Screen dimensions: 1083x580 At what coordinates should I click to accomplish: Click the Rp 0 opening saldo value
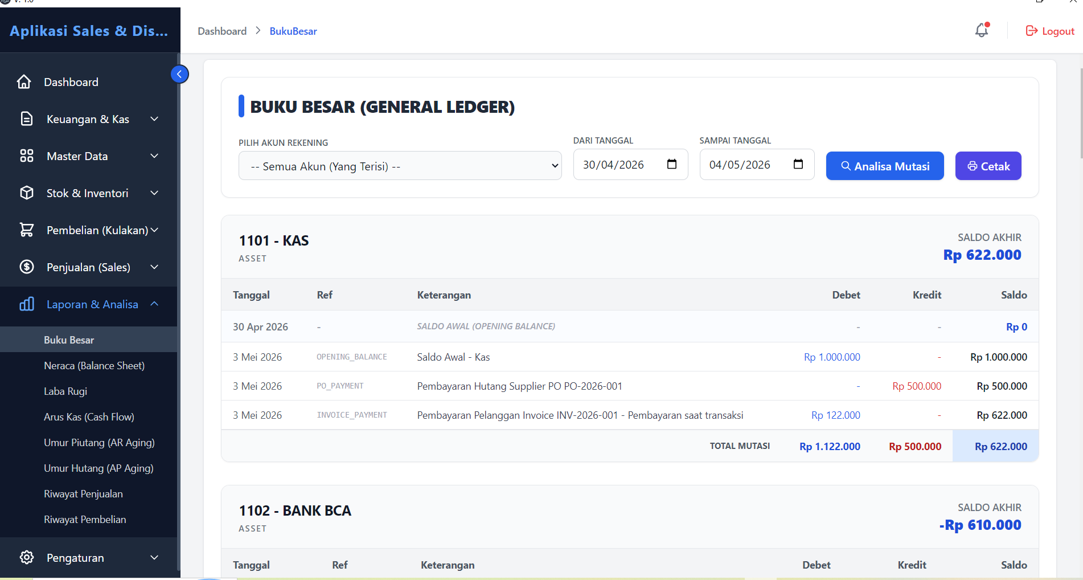1016,326
